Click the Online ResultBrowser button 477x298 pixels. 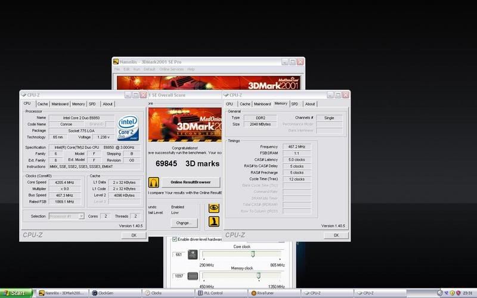(190, 182)
